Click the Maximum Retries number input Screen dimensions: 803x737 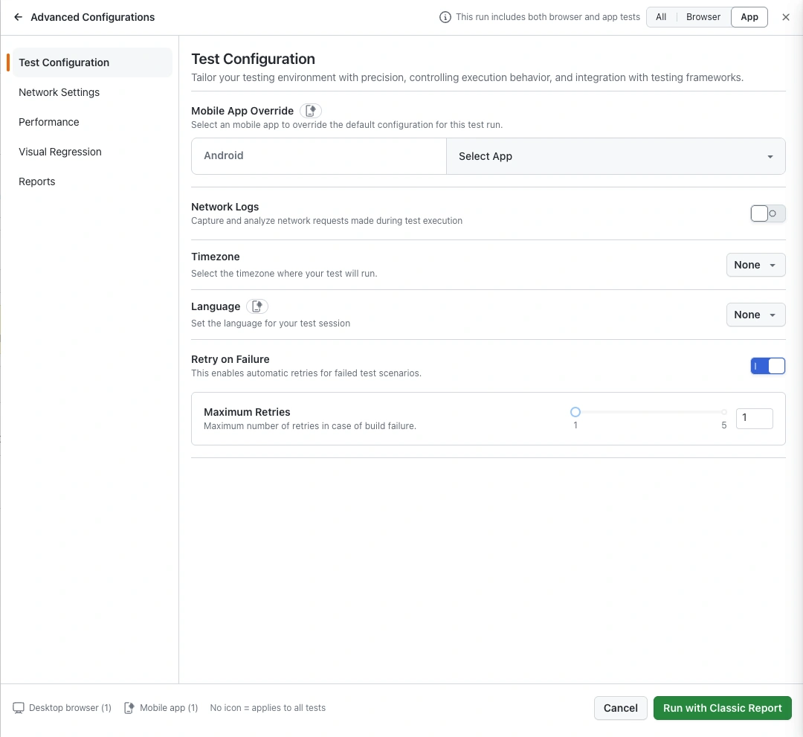click(x=755, y=419)
